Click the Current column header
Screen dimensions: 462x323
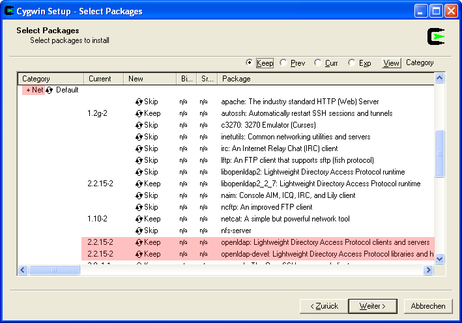(104, 79)
